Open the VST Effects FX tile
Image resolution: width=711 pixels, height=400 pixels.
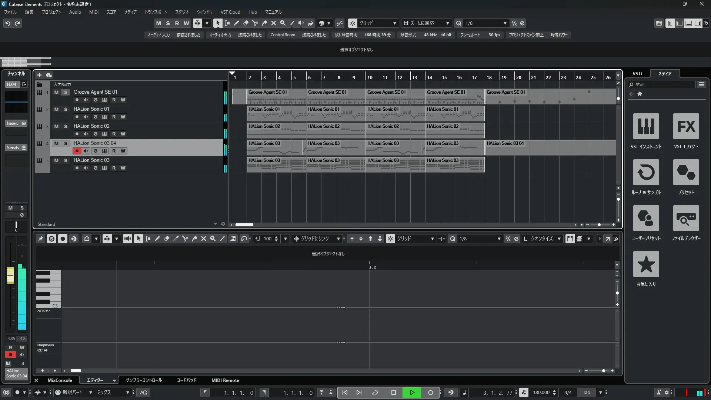coord(686,126)
